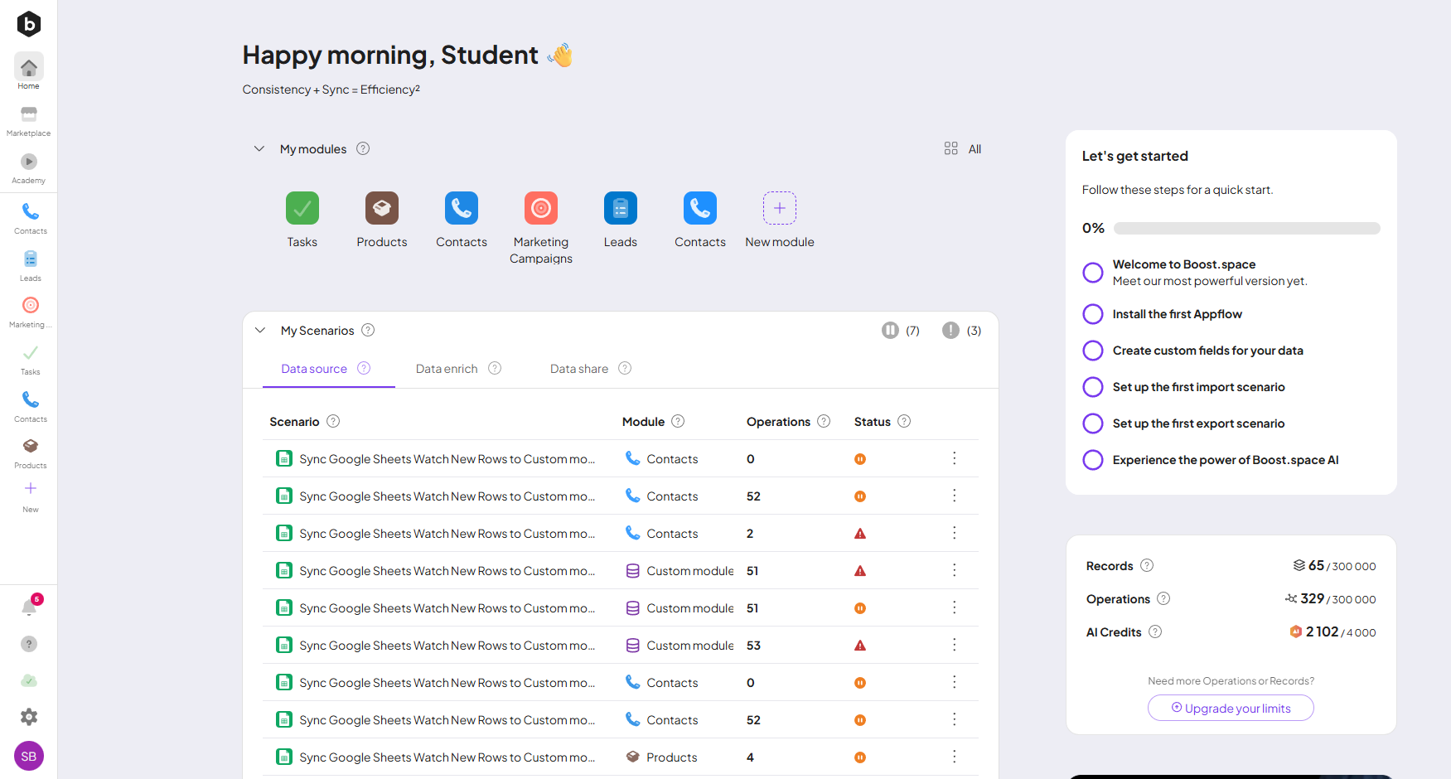
Task: Open the Leads module tile
Action: [x=620, y=209]
